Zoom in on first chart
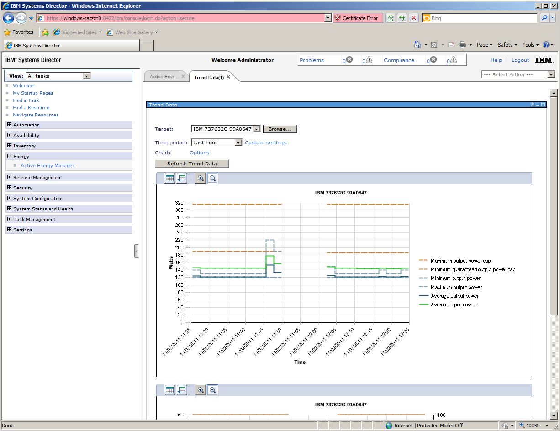The width and height of the screenshot is (560, 431). pyautogui.click(x=200, y=179)
